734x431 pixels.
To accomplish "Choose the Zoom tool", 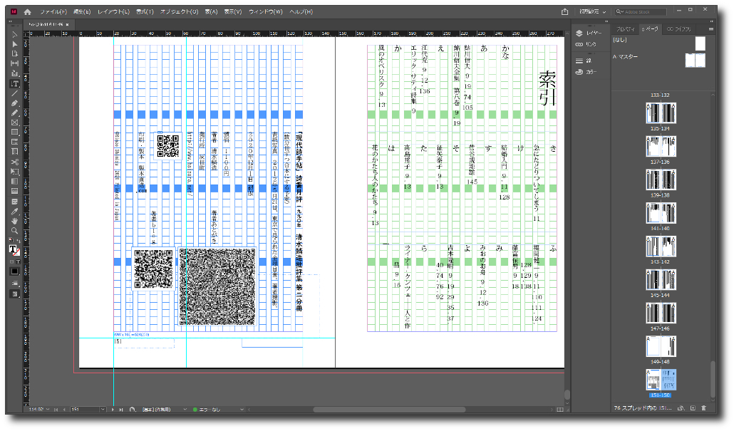I will pyautogui.click(x=14, y=231).
